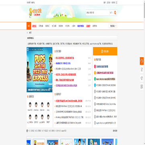Screen dimensions: 145x145
Task: Select slide number 5 in banner carousel indicator
Action: pos(34,50)
